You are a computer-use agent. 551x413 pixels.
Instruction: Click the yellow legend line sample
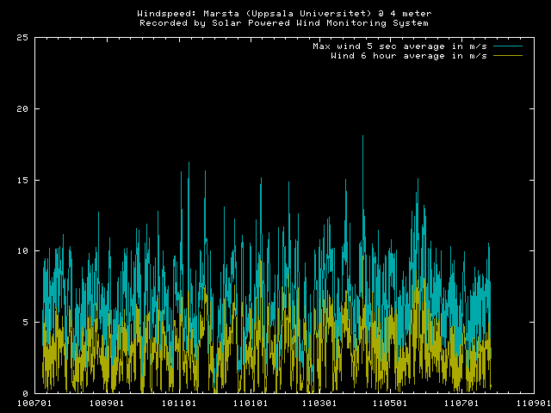[x=508, y=55]
